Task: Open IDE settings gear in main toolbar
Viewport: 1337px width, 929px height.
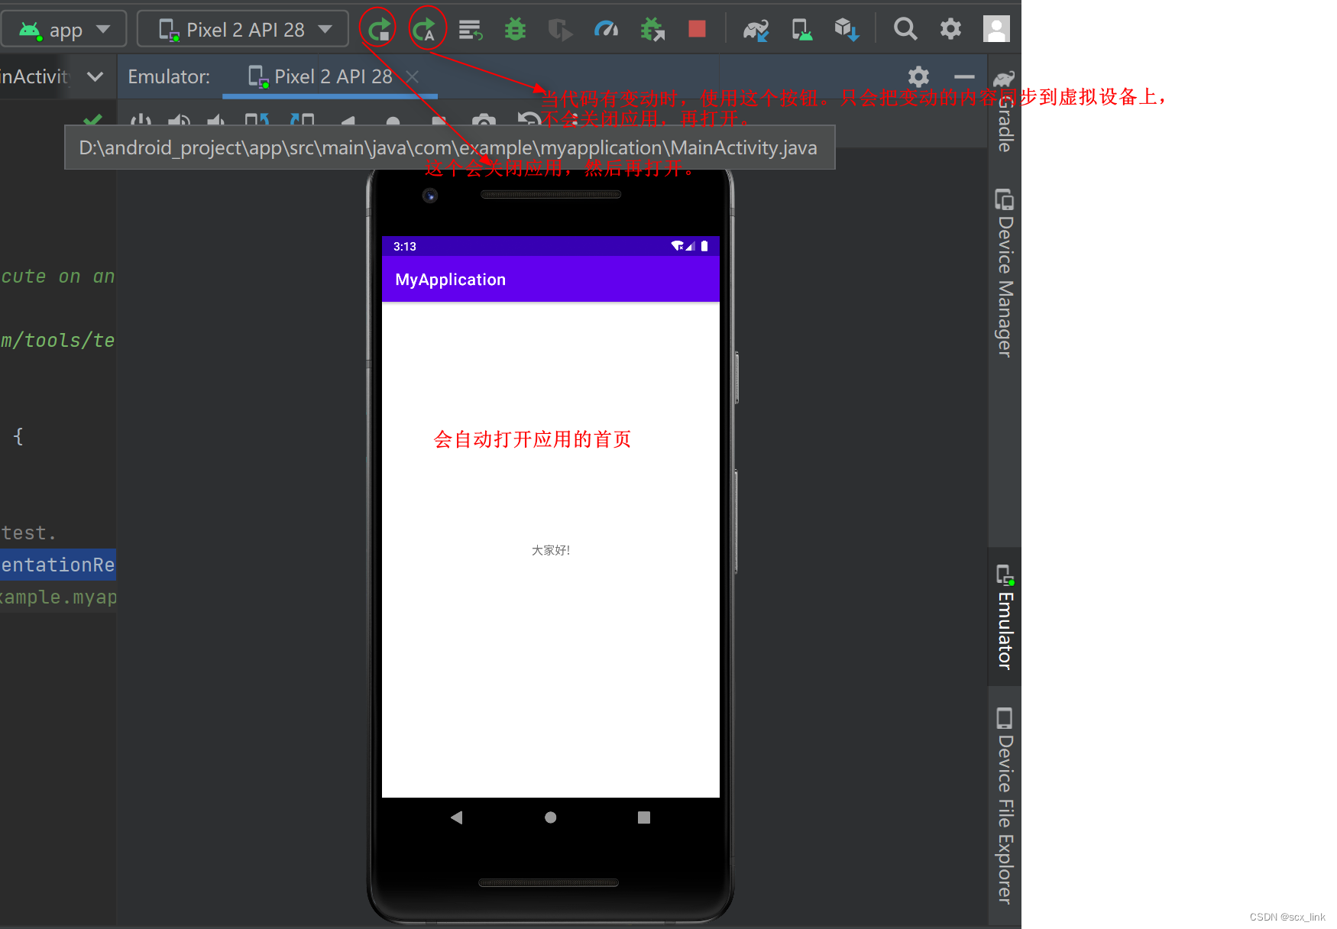Action: coord(950,29)
